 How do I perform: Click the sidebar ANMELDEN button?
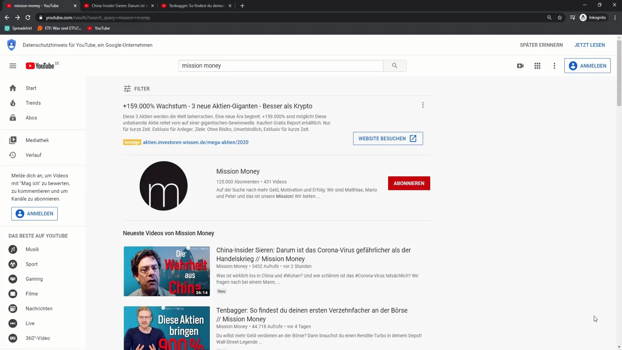coord(34,214)
